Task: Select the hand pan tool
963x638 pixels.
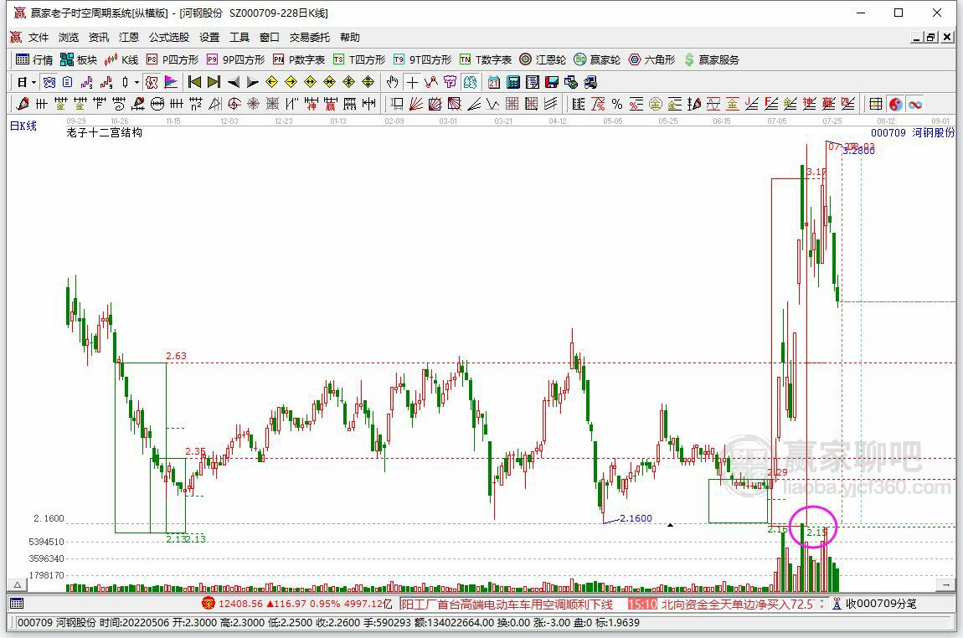Action: pyautogui.click(x=392, y=82)
